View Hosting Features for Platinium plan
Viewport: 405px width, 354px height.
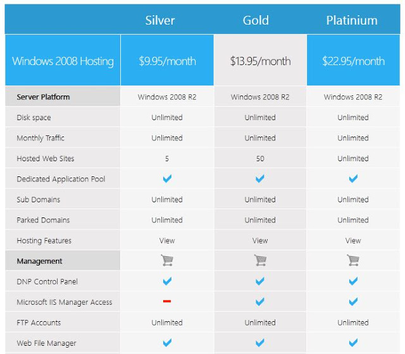click(353, 240)
